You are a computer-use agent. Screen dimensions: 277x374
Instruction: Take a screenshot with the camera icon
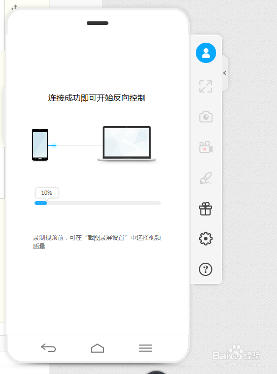pos(206,117)
